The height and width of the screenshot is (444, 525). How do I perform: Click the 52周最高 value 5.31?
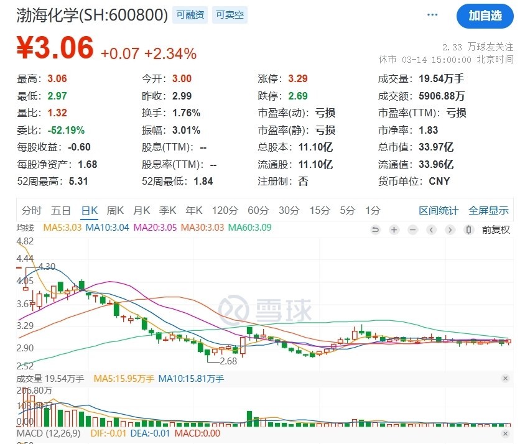point(78,182)
